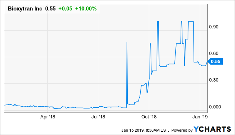Click the blue 0.55 price flag
This screenshot has height=135, width=235.
click(x=215, y=61)
